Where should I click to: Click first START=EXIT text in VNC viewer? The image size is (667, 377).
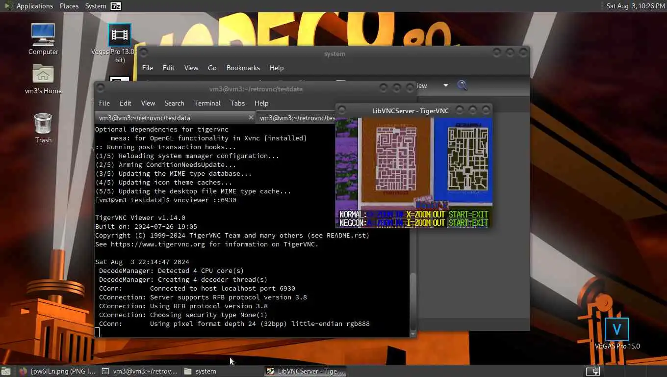468,215
